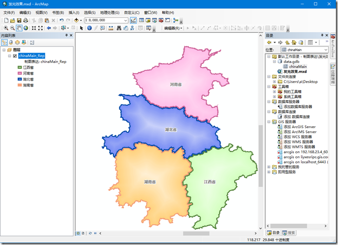Click the Add Data button

76,20
